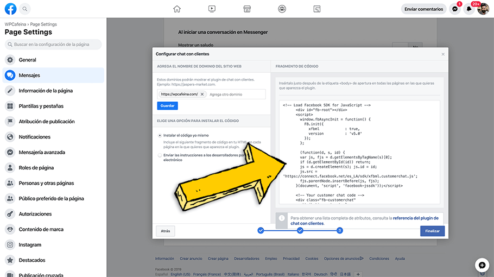
Task: Click WPCafeina breadcrumb link
Action: [15, 24]
